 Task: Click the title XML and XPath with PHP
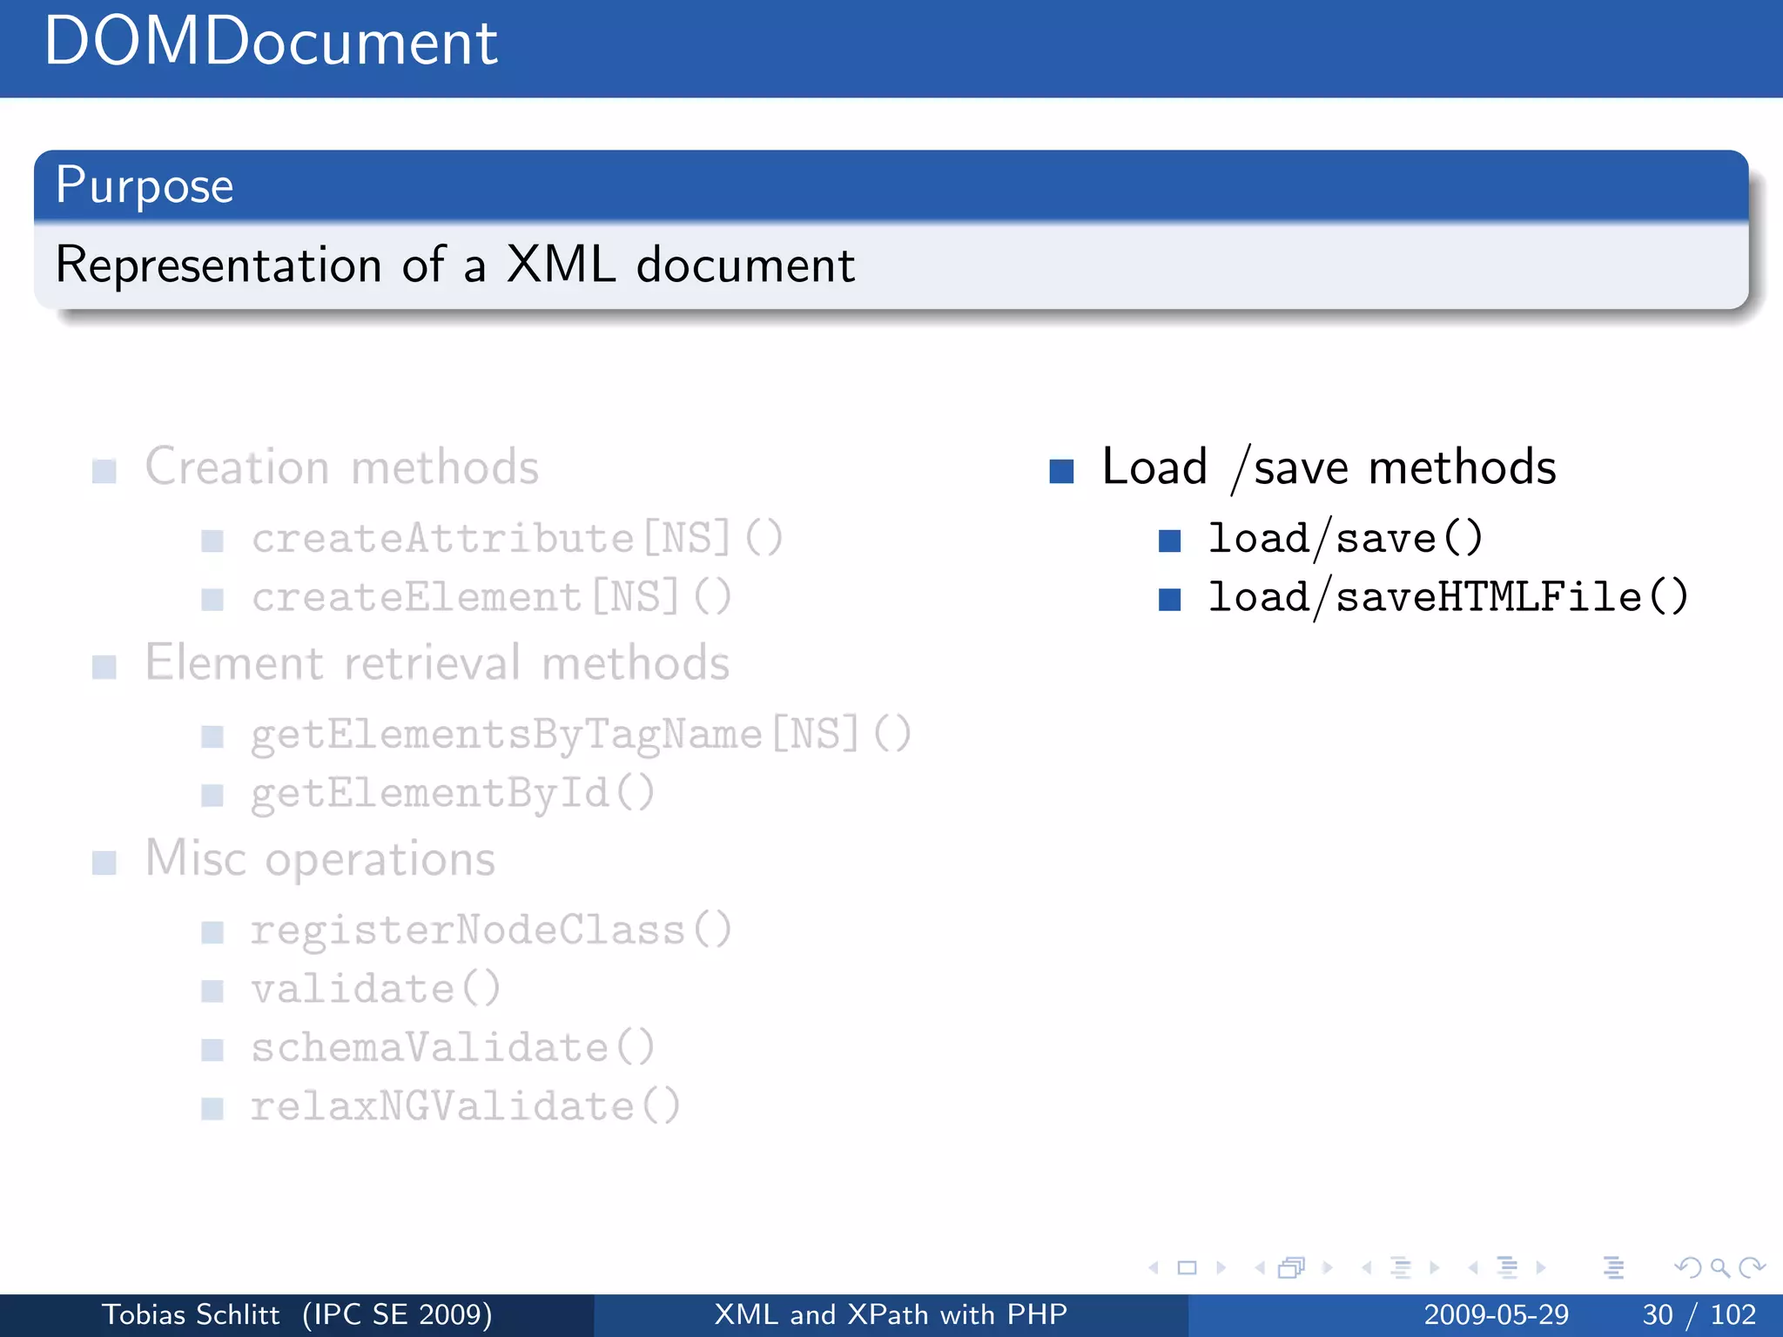pyautogui.click(x=891, y=1314)
